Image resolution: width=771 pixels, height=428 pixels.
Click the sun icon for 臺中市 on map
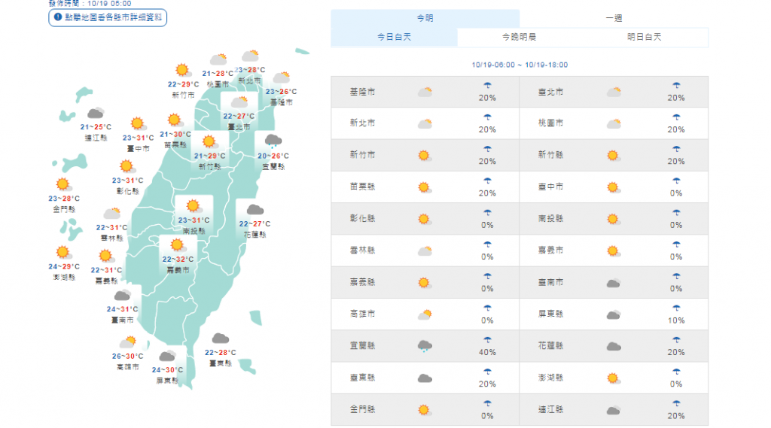point(138,123)
